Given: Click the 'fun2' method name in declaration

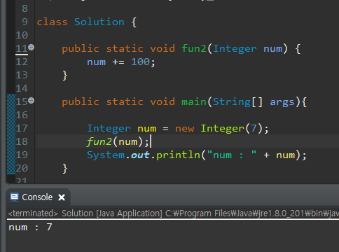Looking at the screenshot, I should click(x=194, y=48).
